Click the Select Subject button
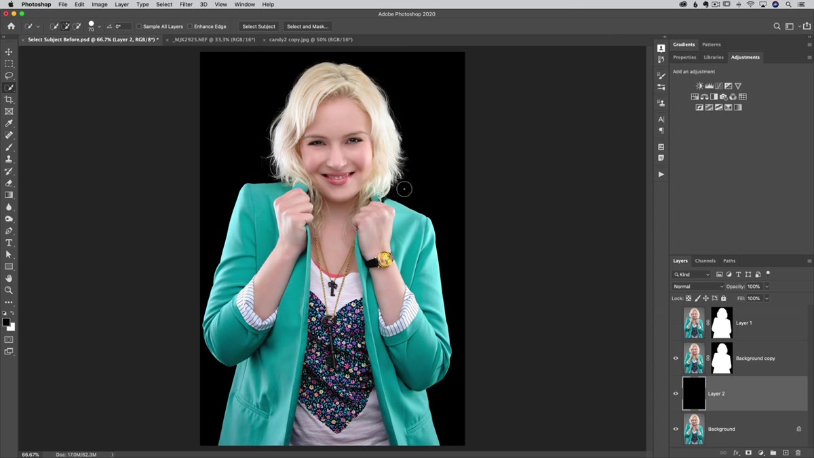 [x=259, y=26]
